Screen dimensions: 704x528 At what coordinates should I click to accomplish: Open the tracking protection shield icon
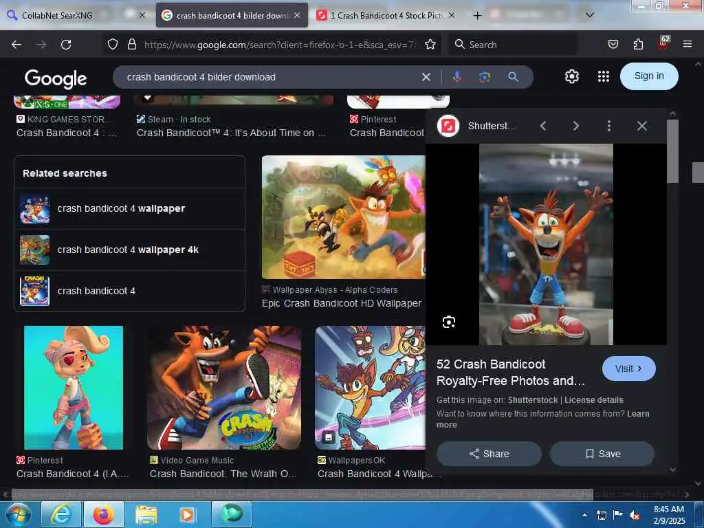tap(113, 44)
